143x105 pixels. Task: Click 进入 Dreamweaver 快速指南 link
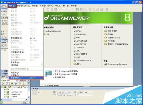(x=66, y=71)
